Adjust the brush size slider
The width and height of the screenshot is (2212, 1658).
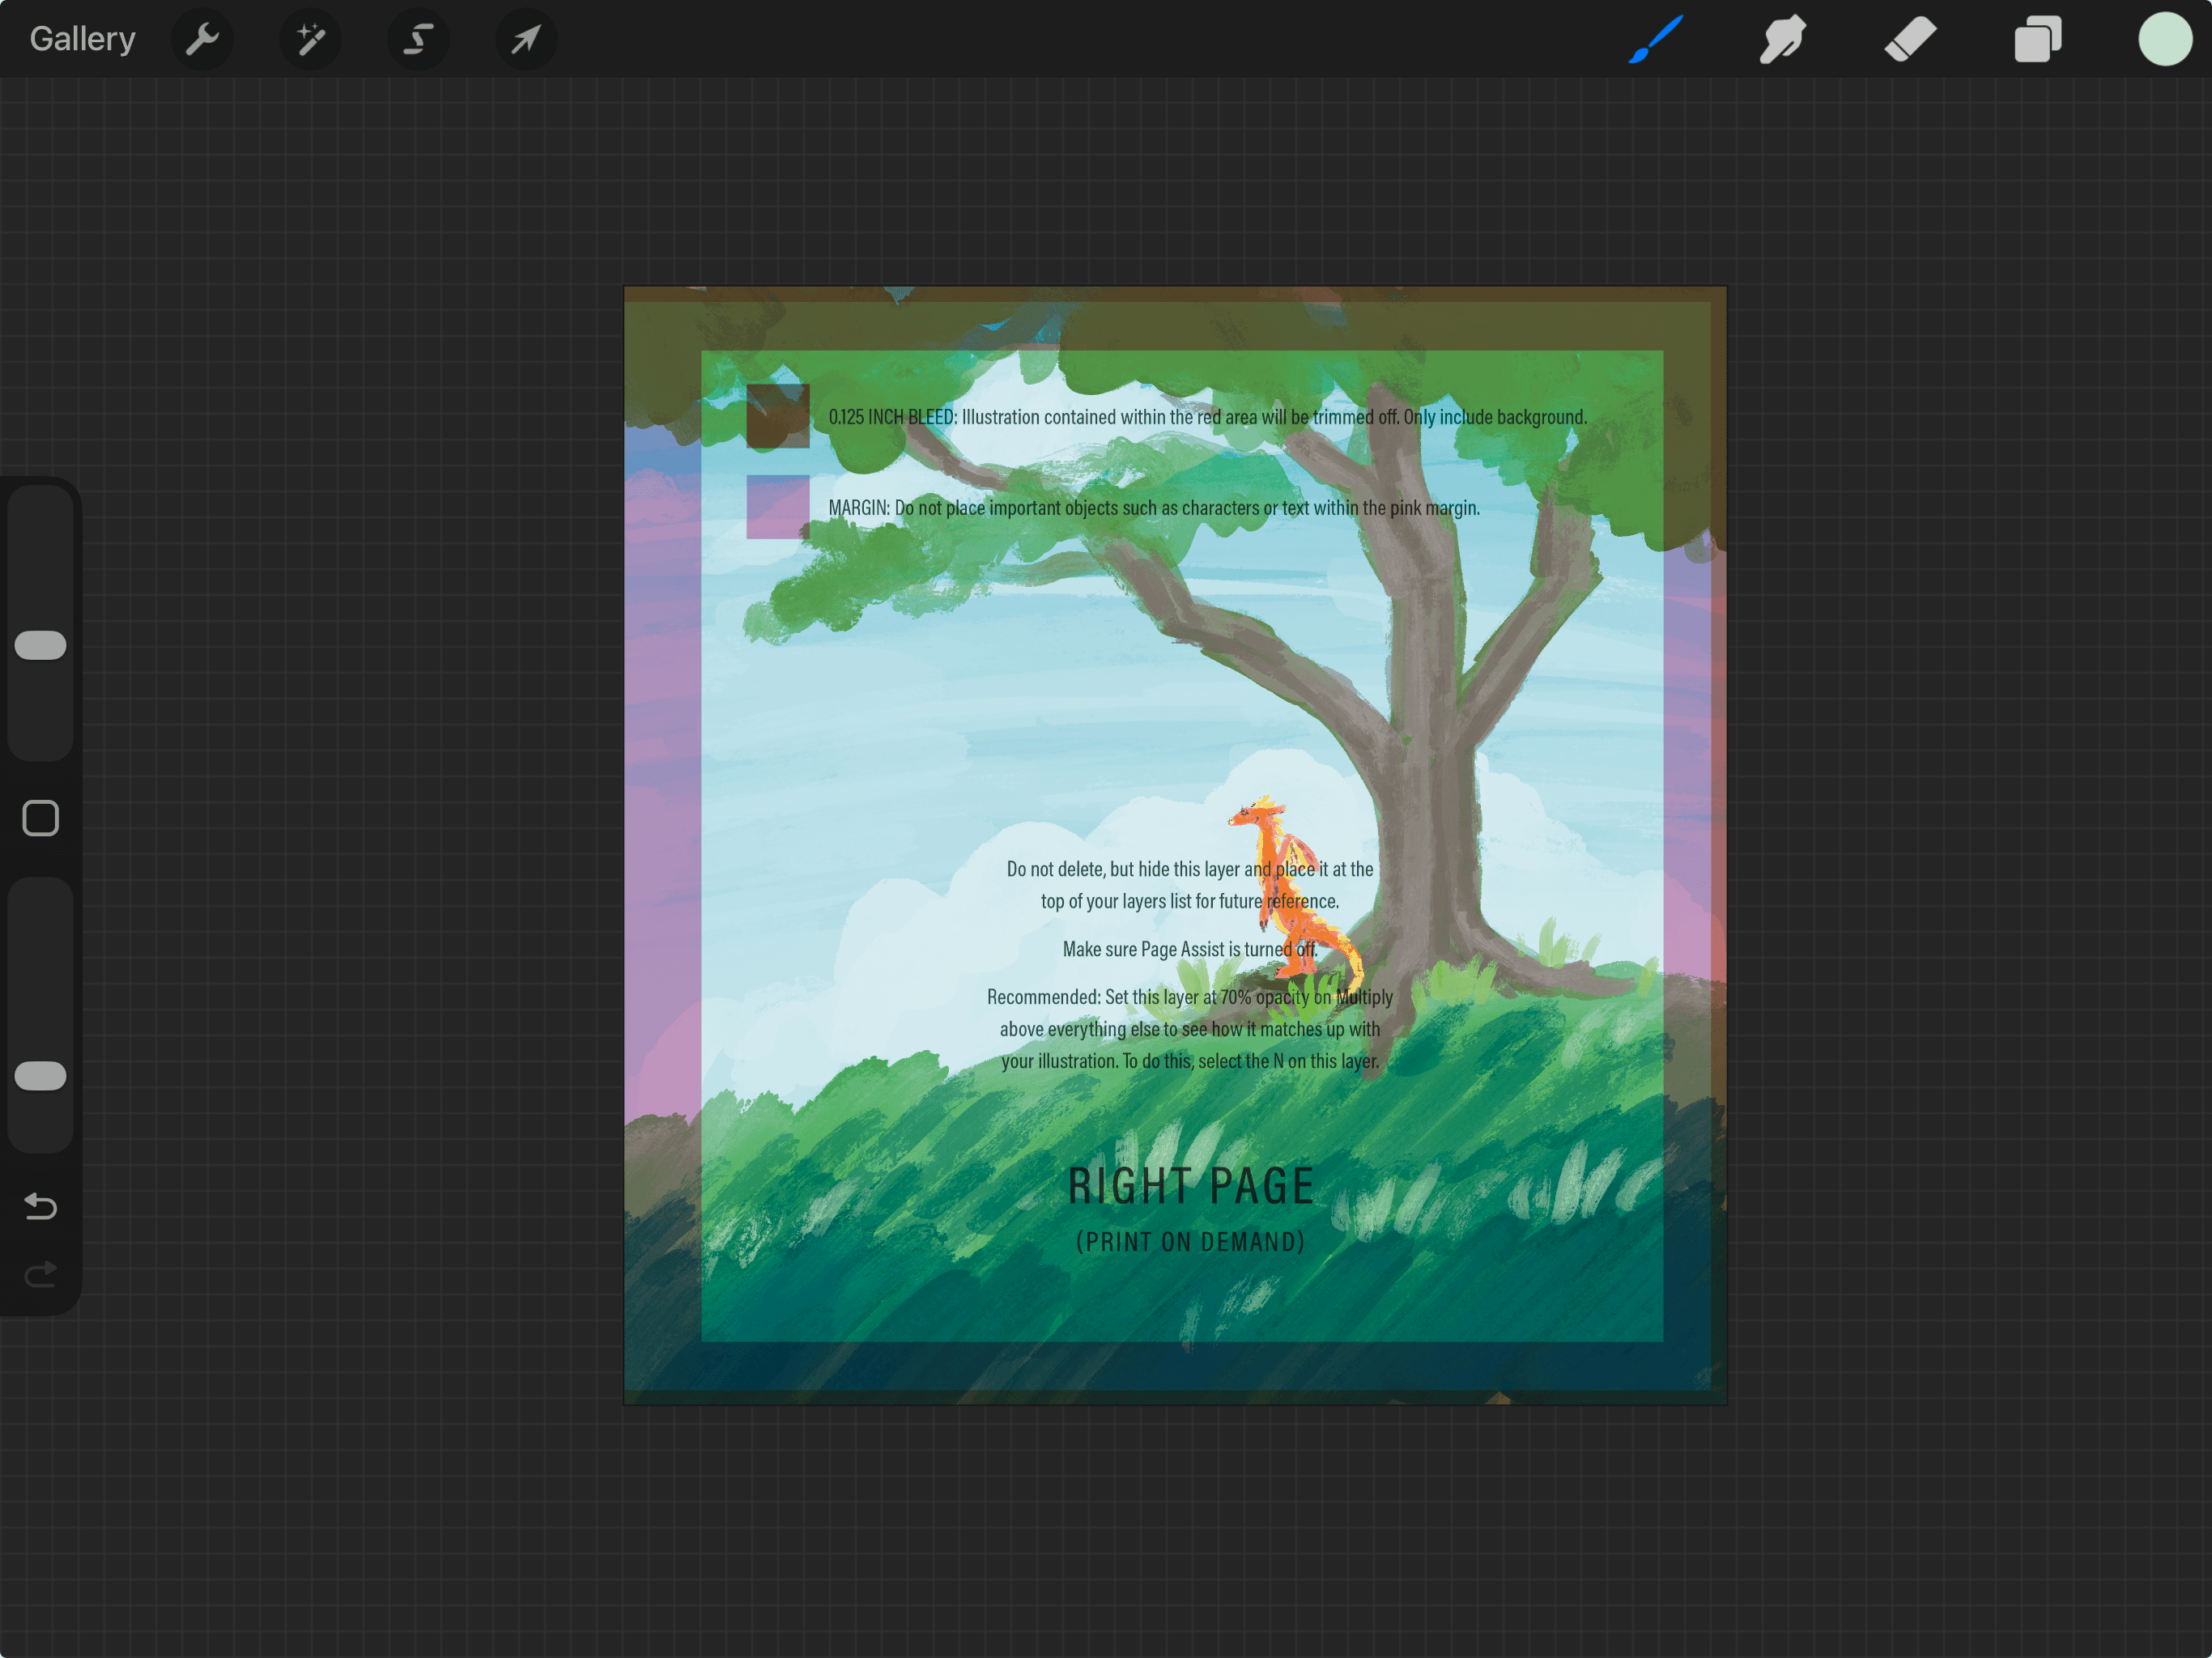pos(40,645)
